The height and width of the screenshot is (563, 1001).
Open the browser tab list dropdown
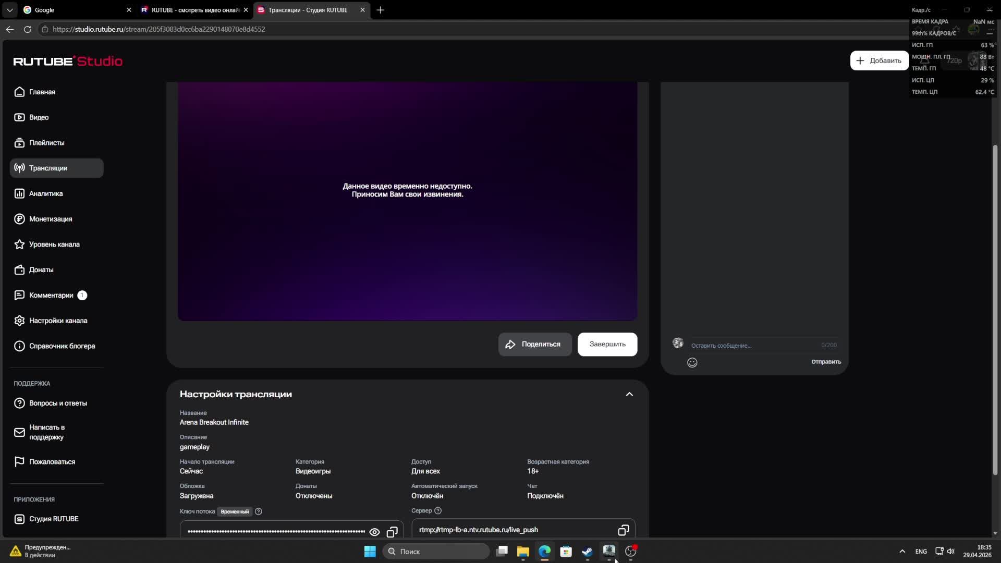coord(9,10)
